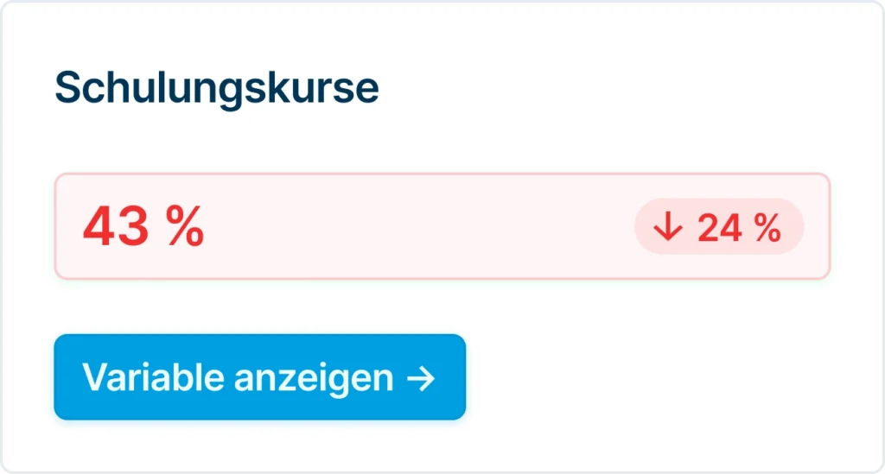This screenshot has width=885, height=474.
Task: Click the percent sign in the 24 % badge
Action: point(767,228)
